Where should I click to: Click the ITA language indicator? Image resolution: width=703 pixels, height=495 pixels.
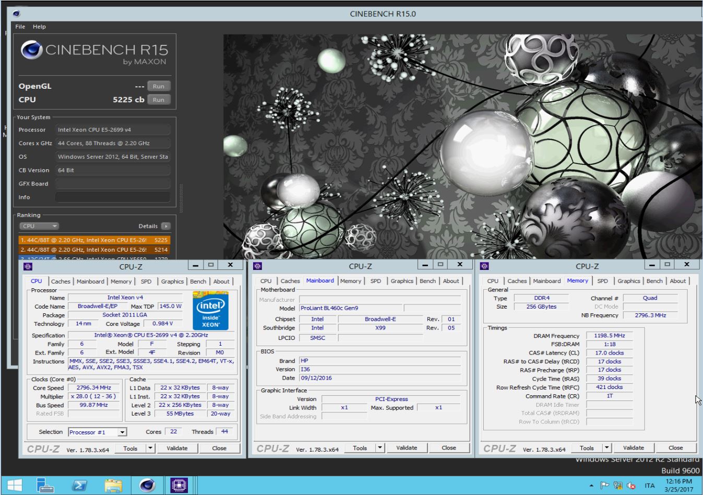(650, 486)
